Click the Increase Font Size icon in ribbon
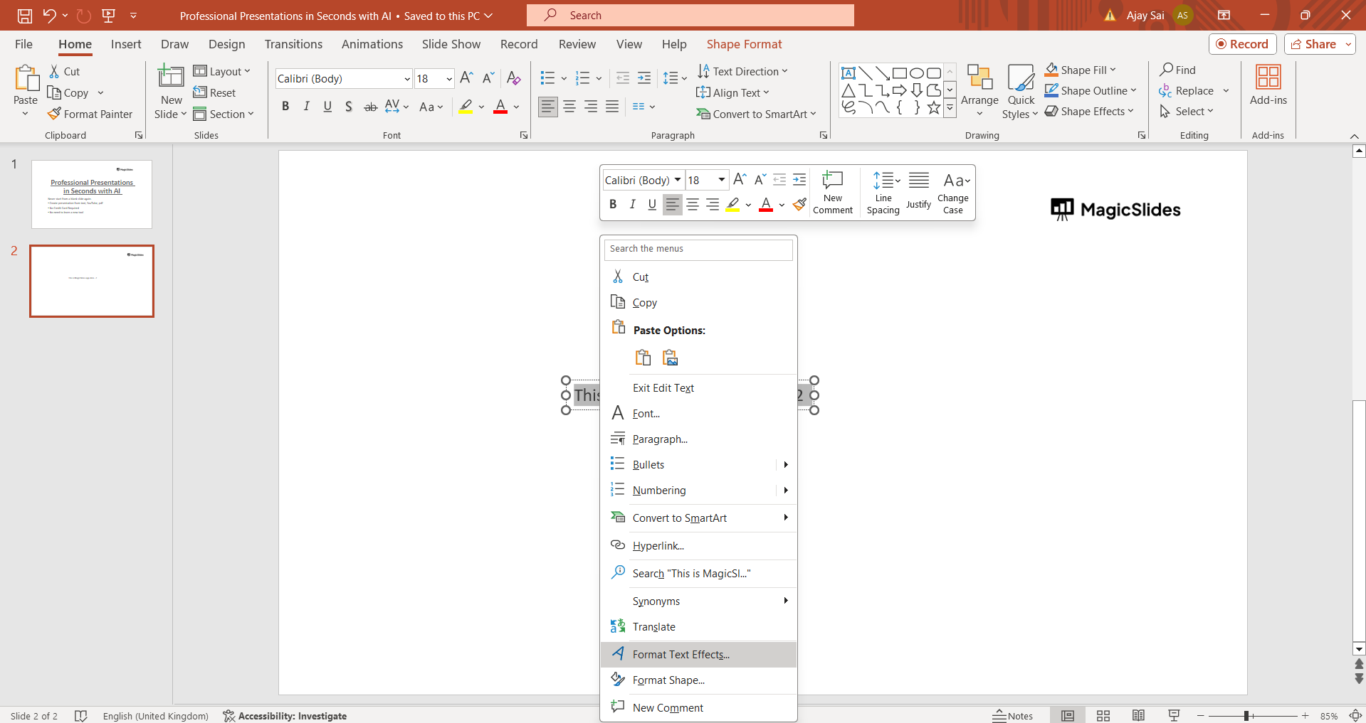This screenshot has width=1366, height=723. tap(466, 78)
